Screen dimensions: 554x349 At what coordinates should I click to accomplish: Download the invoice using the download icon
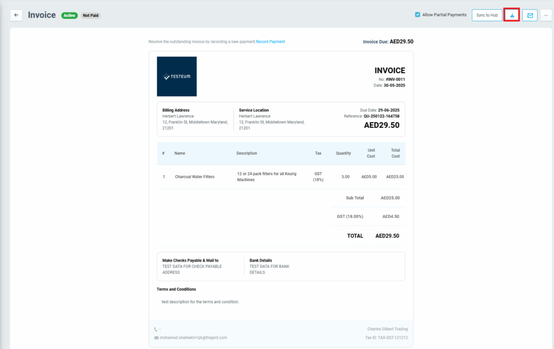[512, 15]
